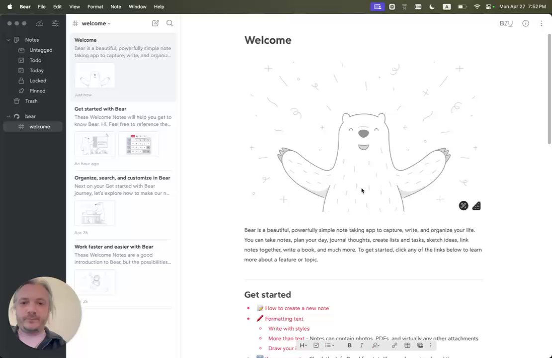Open Control Center in the menu bar
Screen dimensions: 552x358
click(x=489, y=6)
